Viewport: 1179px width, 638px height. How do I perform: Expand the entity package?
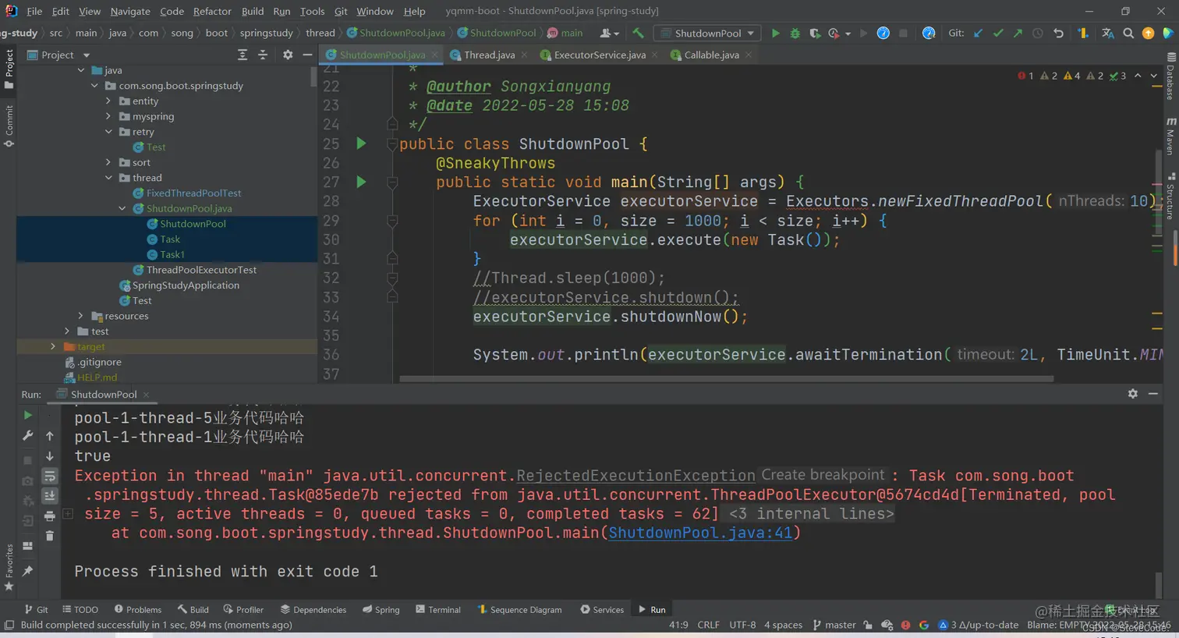click(x=108, y=101)
